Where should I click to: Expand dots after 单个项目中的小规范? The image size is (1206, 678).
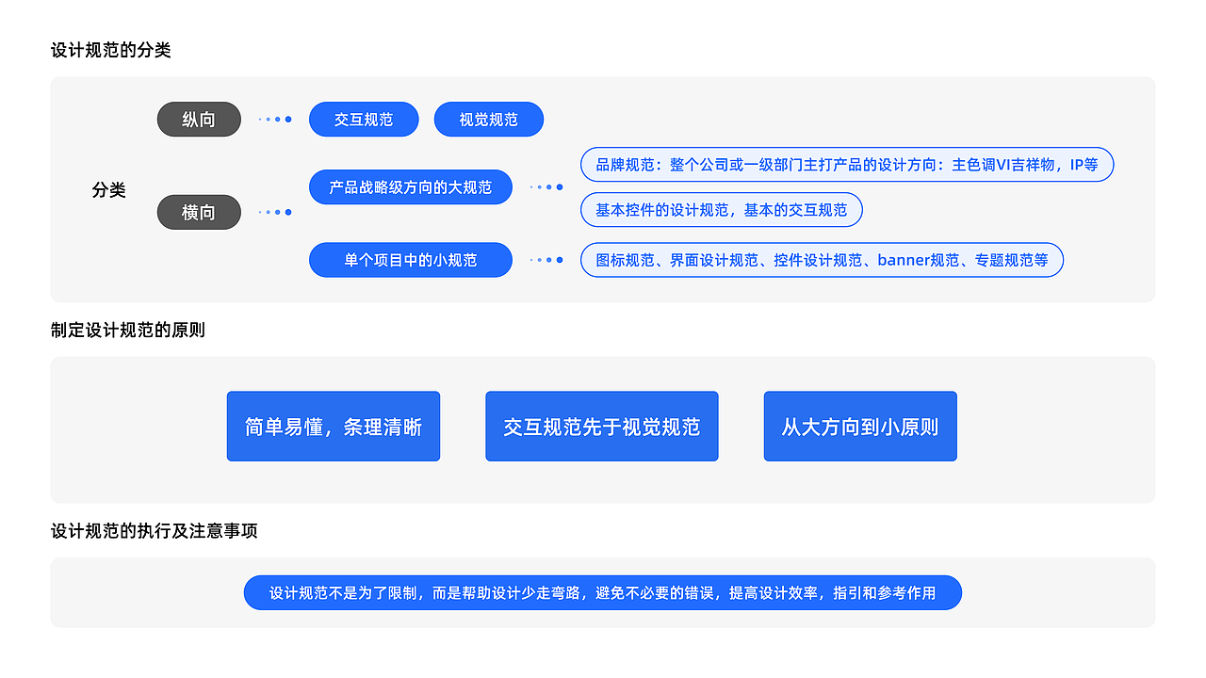pyautogui.click(x=546, y=259)
